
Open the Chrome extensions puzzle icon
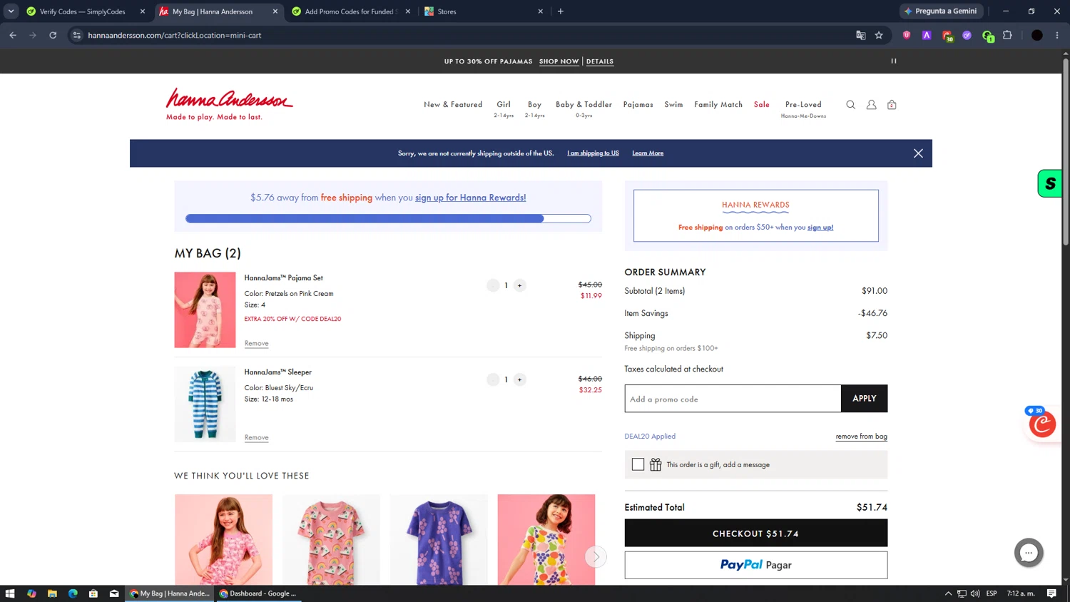[x=1007, y=35]
